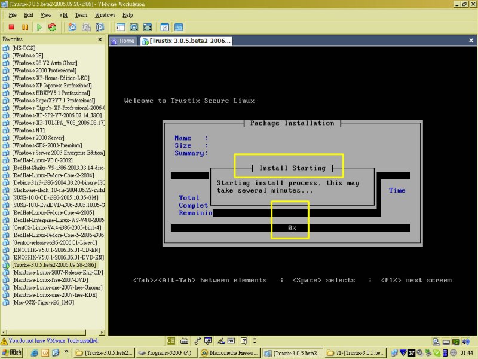Screen dimensions: 478x359
Task: Select [RedHat-Linux-Fedora-Core-2-2004] favorite
Action: click(53, 175)
